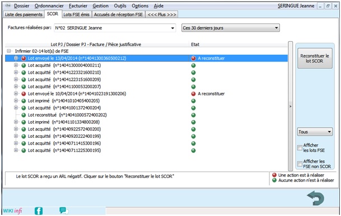The image size is (341, 216).
Task: Click the red Etat dot of the 10/04/2014 lot
Action: pyautogui.click(x=193, y=94)
